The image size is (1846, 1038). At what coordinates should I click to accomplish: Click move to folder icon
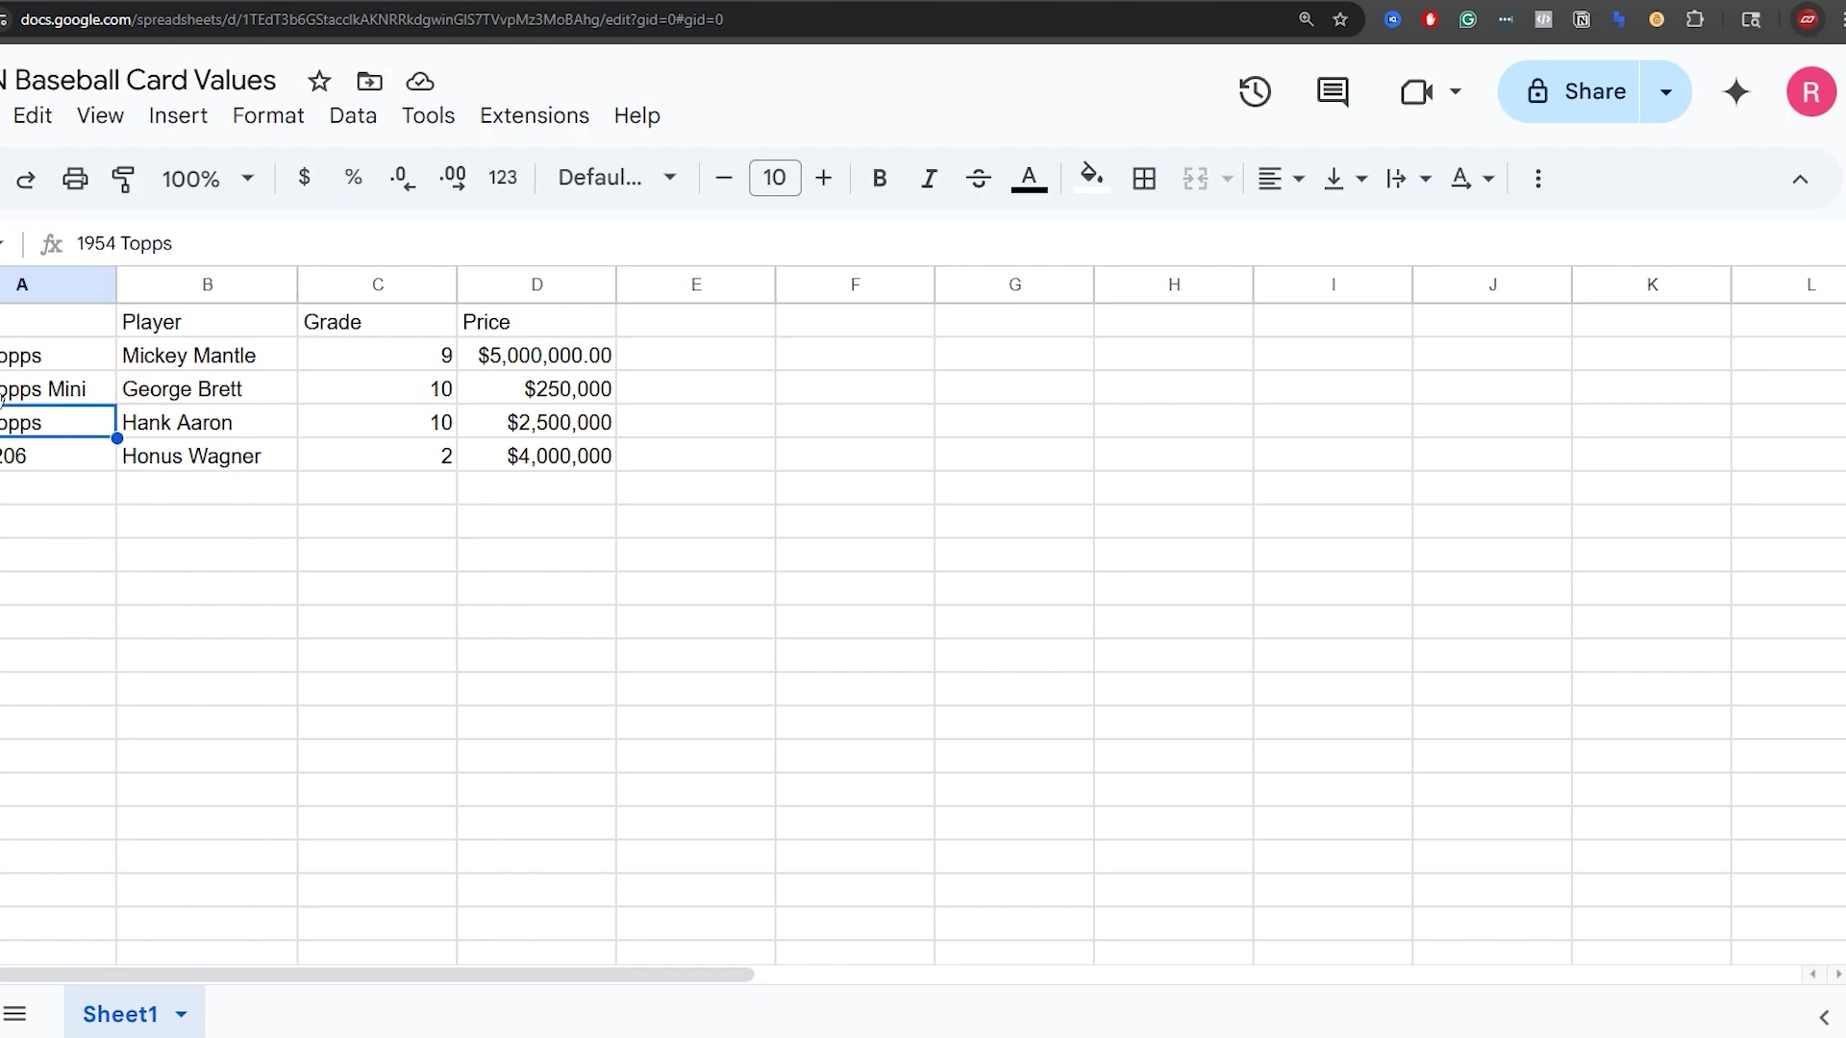tap(369, 82)
